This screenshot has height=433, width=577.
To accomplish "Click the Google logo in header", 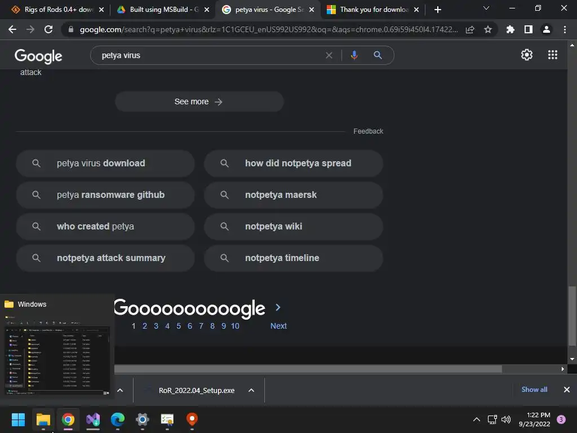I will [x=38, y=56].
